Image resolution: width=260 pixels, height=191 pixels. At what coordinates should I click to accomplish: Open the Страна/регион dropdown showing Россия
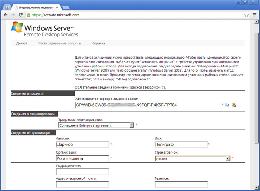pos(193,158)
